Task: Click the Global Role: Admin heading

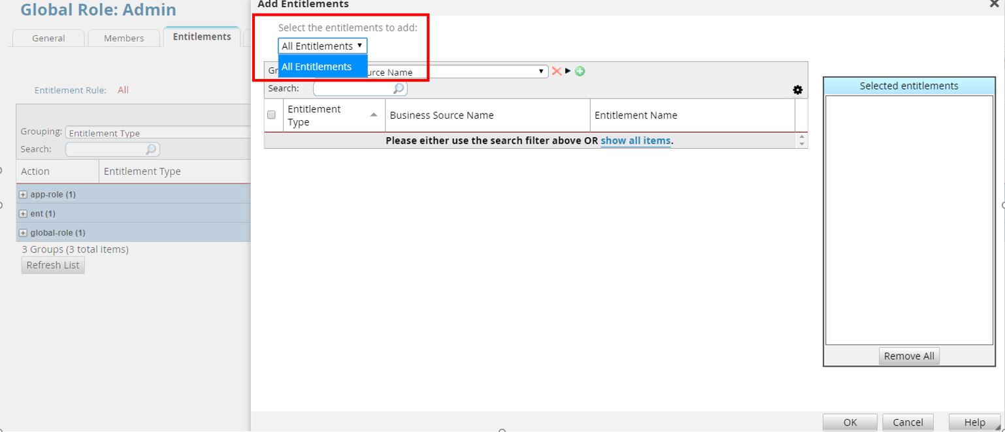Action: (x=99, y=10)
